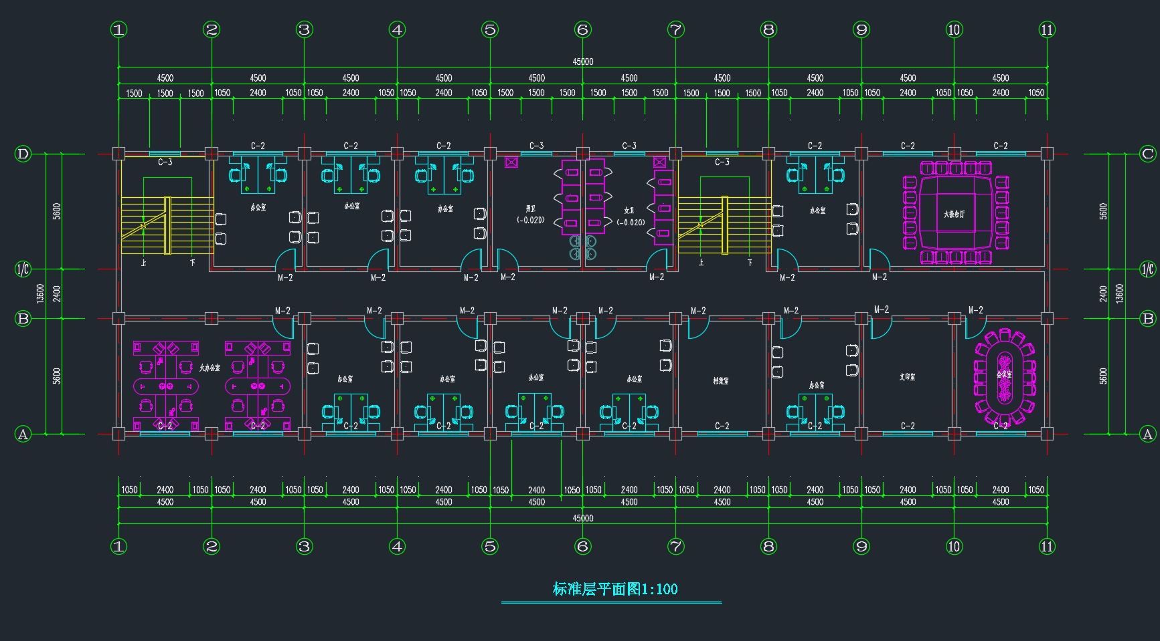Click axis bubble C on right side

1147,154
